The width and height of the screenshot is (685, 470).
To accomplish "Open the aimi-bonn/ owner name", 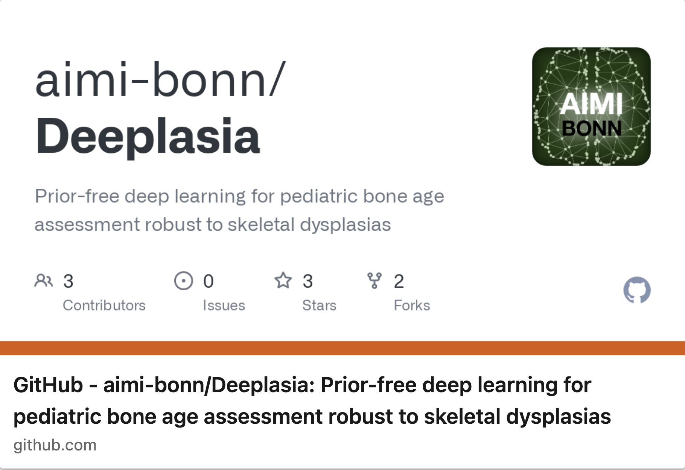I will [161, 80].
